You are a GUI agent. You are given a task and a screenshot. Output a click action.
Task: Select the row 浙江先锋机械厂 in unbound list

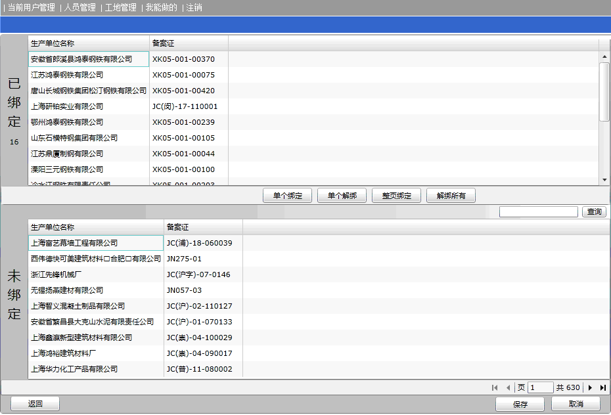click(95, 274)
